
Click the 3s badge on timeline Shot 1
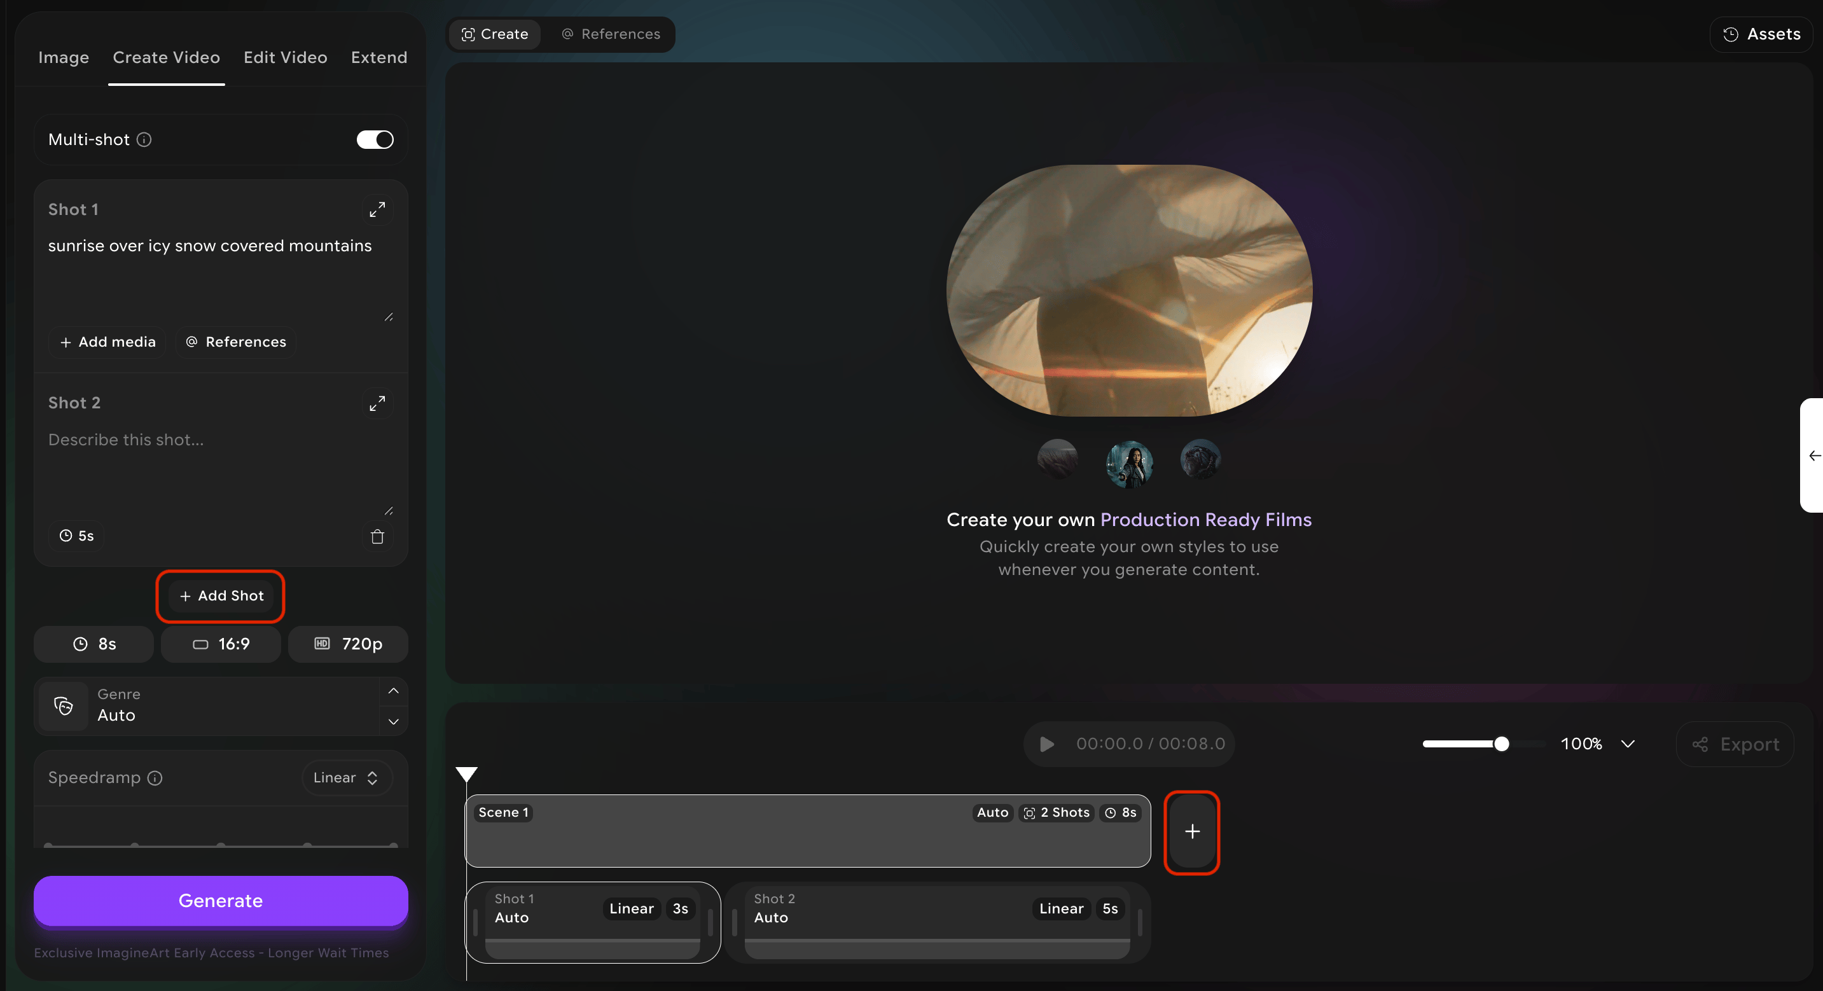(x=680, y=909)
